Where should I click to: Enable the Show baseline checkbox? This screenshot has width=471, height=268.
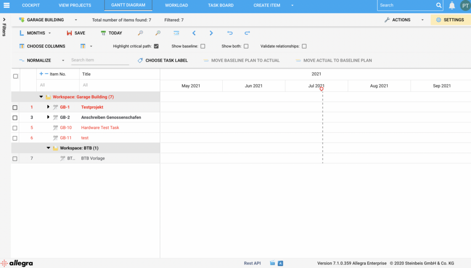[203, 46]
